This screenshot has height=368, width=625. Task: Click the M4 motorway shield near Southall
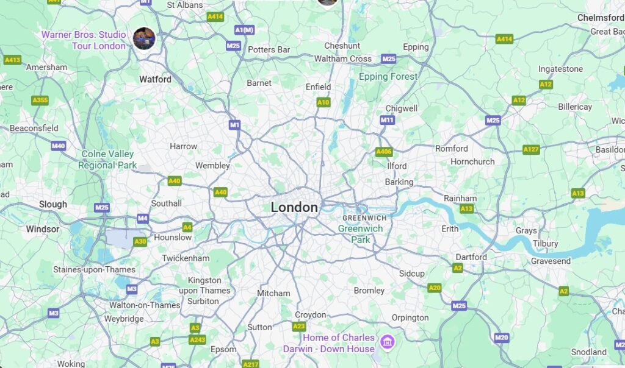tap(143, 218)
